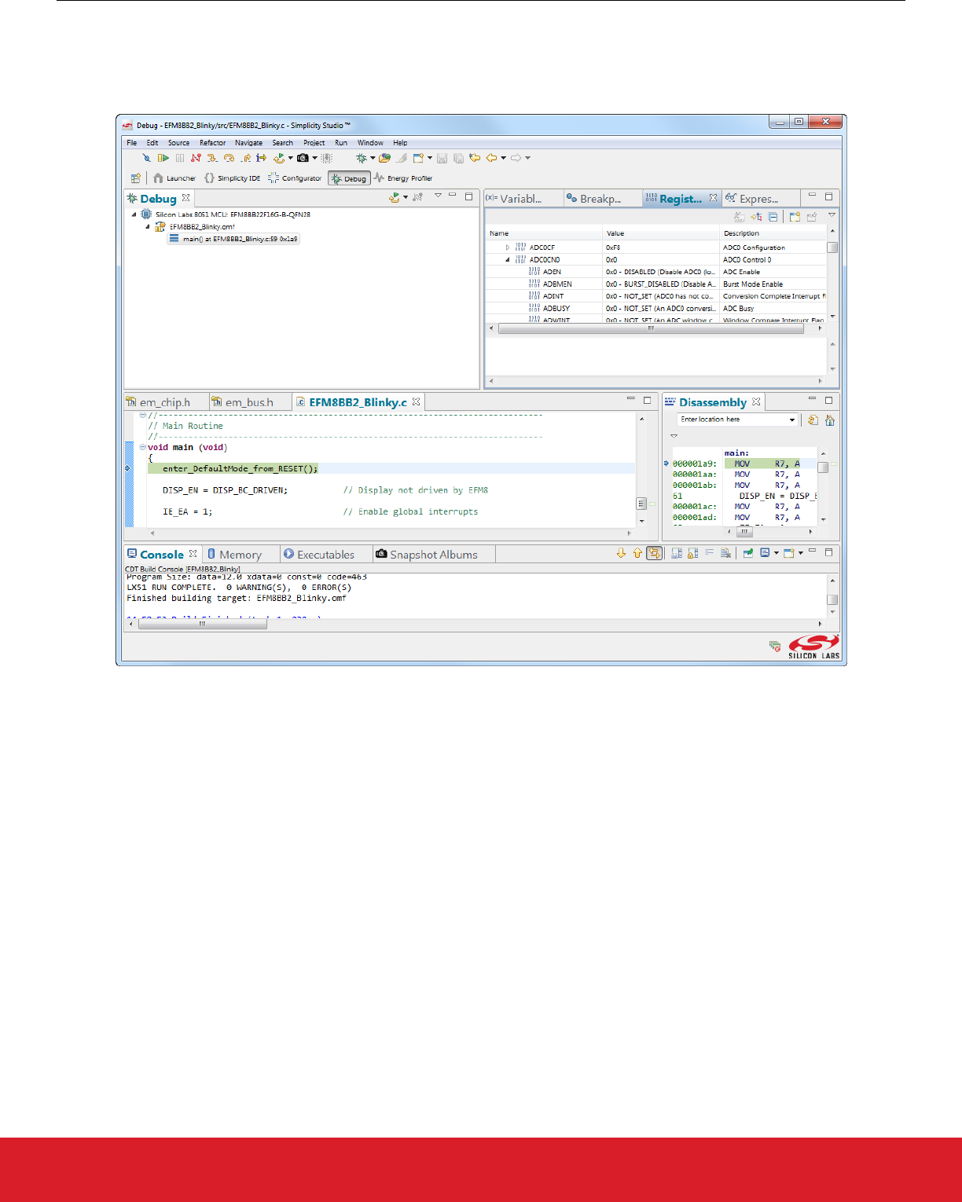
Task: Click the Open Perspective icon
Action: (135, 178)
